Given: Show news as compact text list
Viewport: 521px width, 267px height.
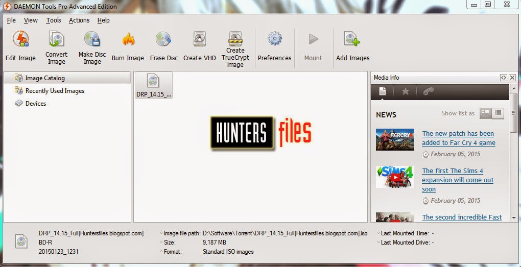Looking at the screenshot, I should (498, 113).
